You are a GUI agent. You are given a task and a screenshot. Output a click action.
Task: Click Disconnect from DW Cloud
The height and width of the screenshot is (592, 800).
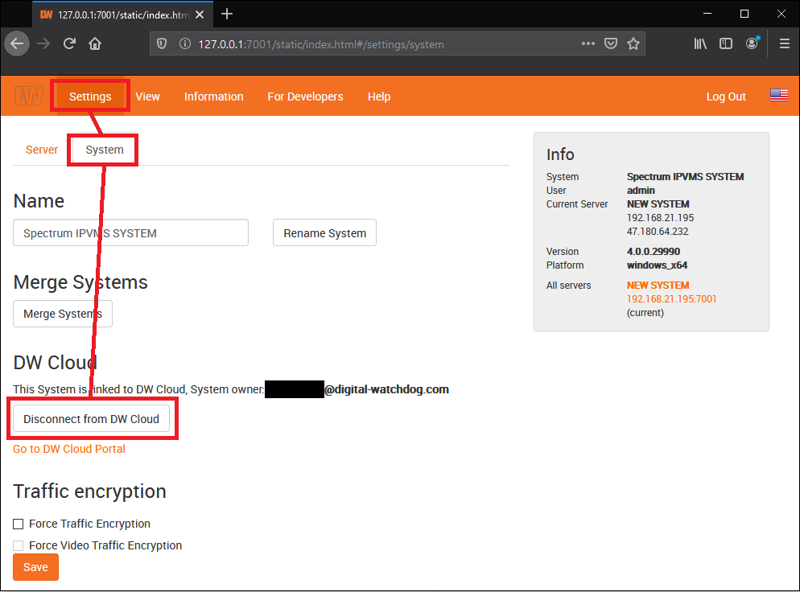91,418
